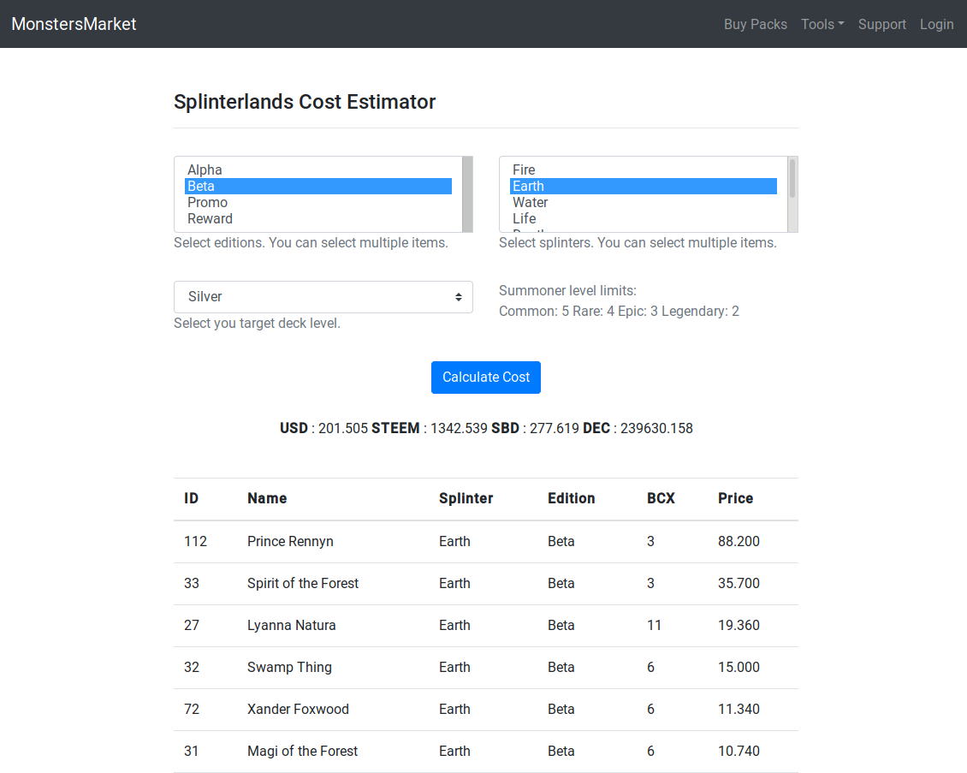Click the 35.700 price value

739,584
